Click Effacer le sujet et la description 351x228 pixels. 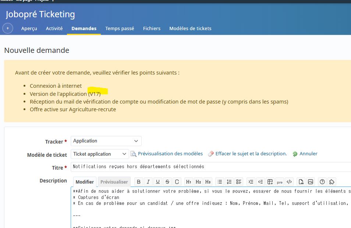[251, 154]
